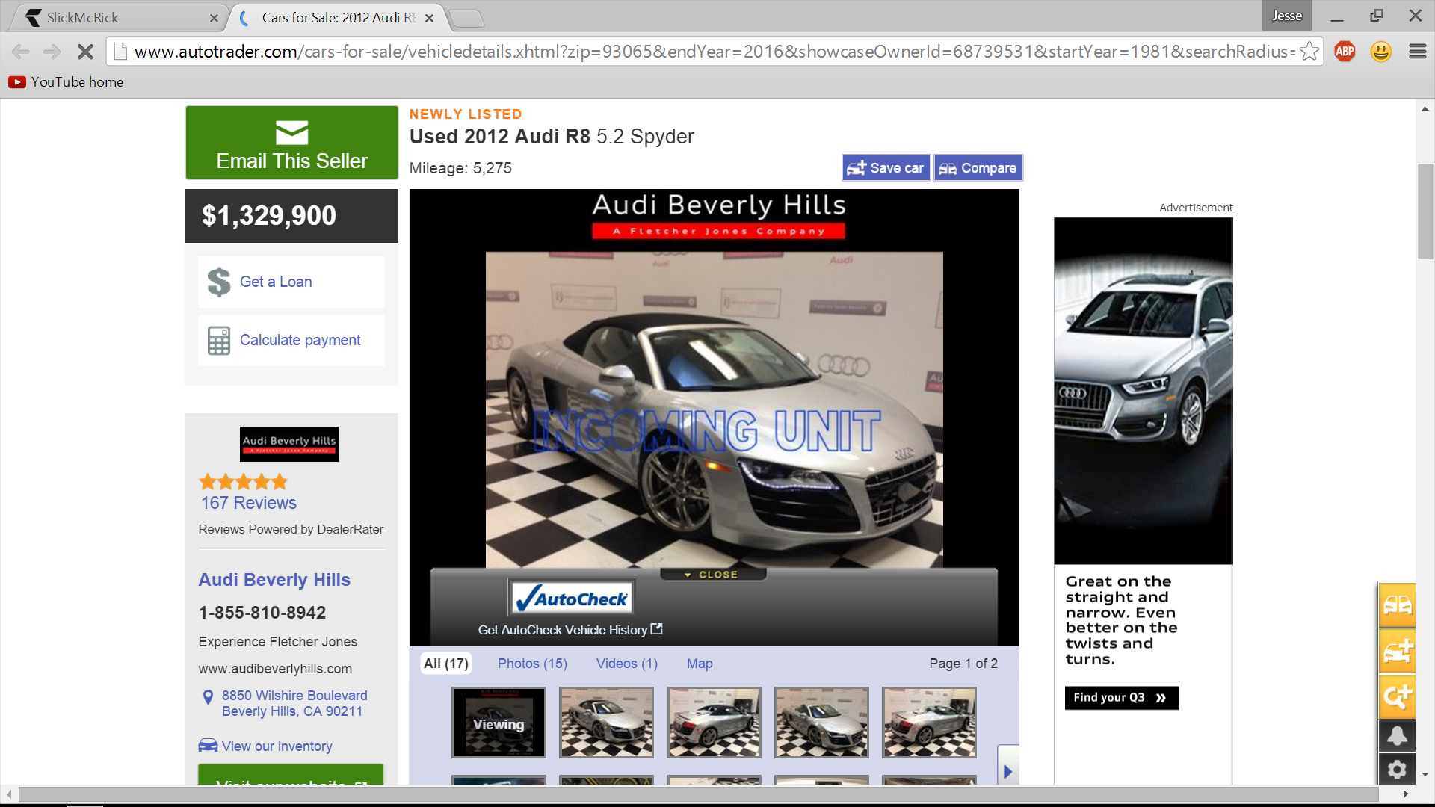Switch to the Photos (15) tab
1435x807 pixels.
pos(532,664)
